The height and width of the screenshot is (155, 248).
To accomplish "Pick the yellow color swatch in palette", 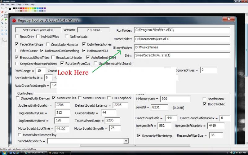I will coord(31,8).
